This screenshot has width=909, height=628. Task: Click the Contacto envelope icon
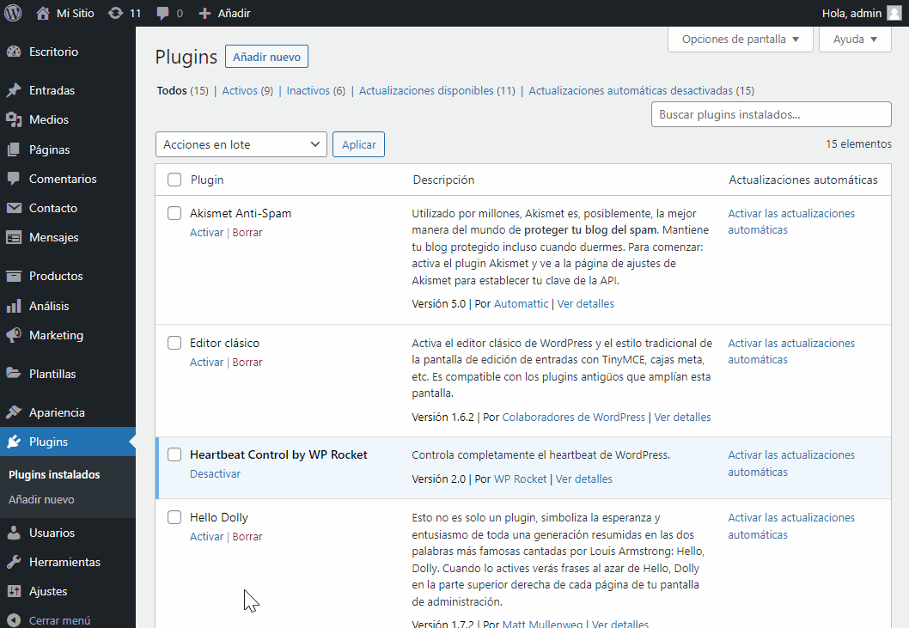pos(14,208)
